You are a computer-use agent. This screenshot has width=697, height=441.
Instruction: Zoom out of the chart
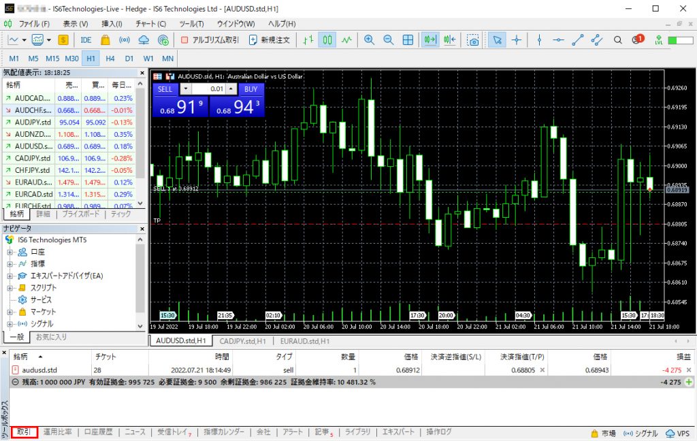tap(389, 40)
